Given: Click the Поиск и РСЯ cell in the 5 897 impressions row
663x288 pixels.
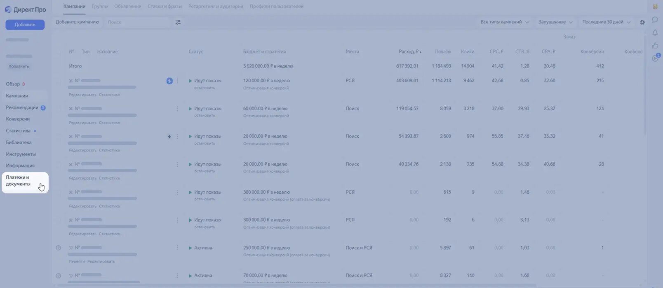Looking at the screenshot, I should click(x=359, y=248).
